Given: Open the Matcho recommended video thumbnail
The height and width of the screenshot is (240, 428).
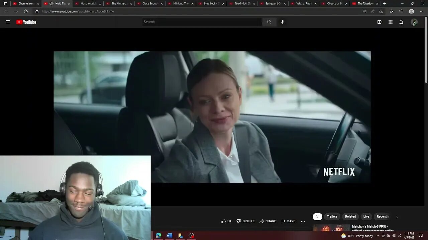Looking at the screenshot, I should pyautogui.click(x=331, y=228).
